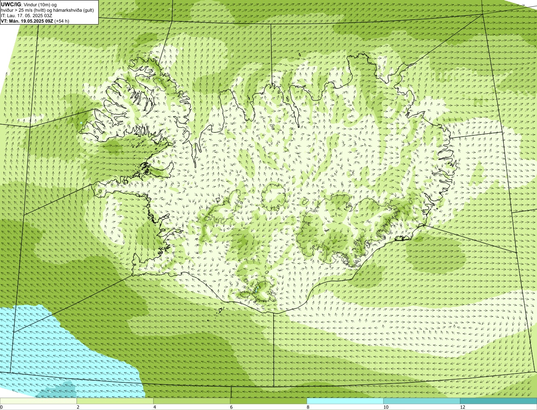Click the pale yellow 0–2 legend color segment

[38, 401]
